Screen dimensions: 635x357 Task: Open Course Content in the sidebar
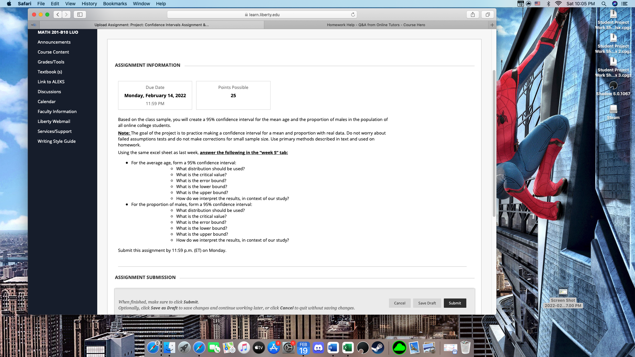point(53,52)
